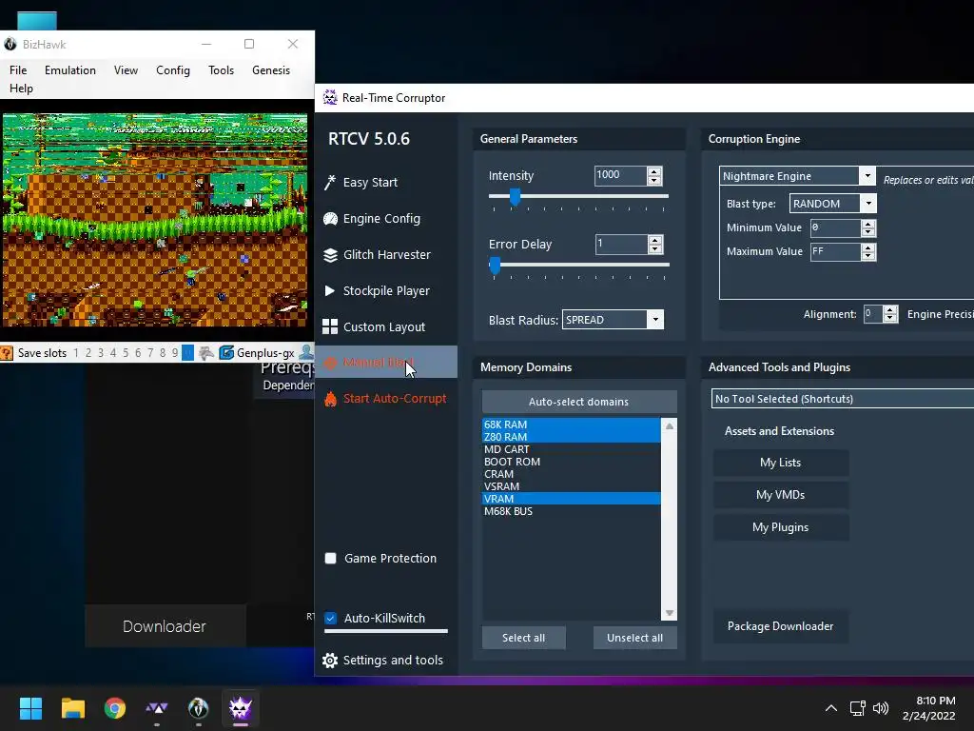Click Auto-KillSwitch progress bar
Screen dimensions: 974x731
[x=386, y=631]
